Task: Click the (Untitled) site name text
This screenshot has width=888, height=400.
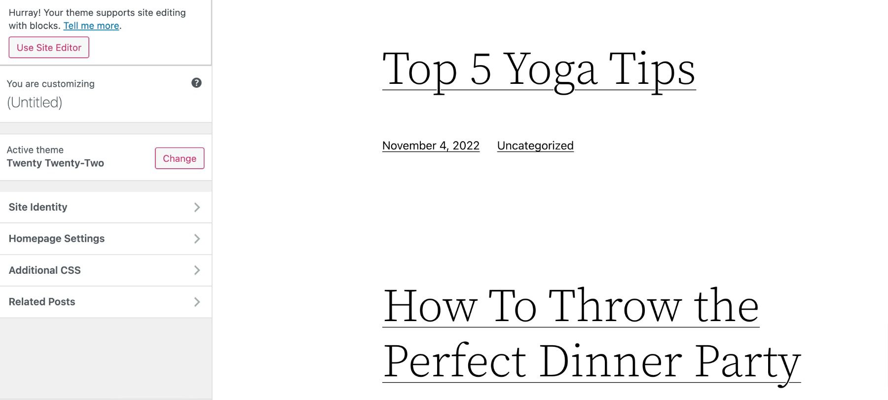Action: 35,103
